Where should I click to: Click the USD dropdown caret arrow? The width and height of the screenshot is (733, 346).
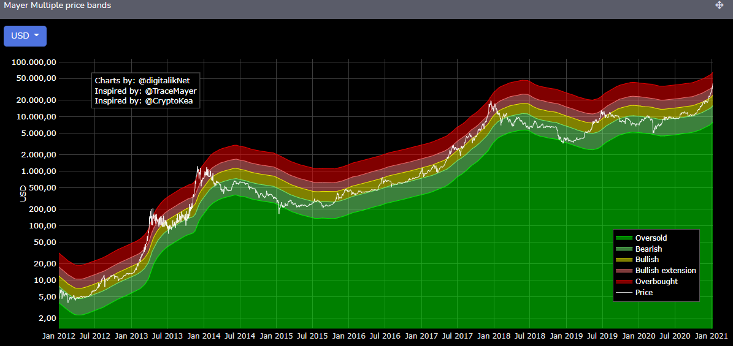click(36, 36)
